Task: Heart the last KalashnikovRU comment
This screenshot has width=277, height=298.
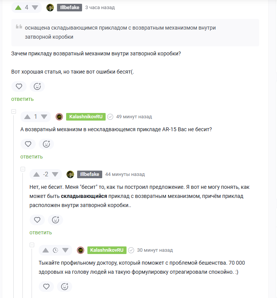Action: coord(46,287)
